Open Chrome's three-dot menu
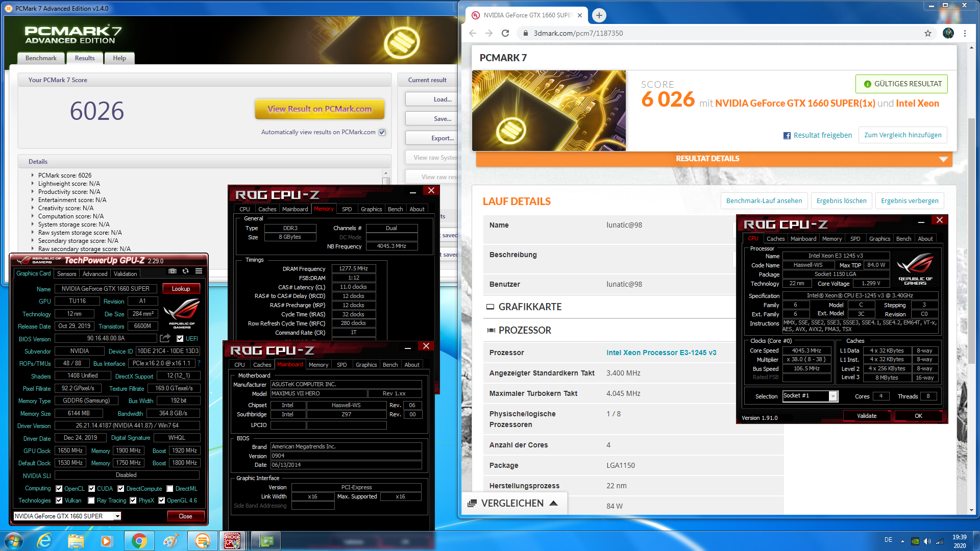The width and height of the screenshot is (980, 551). [x=965, y=33]
